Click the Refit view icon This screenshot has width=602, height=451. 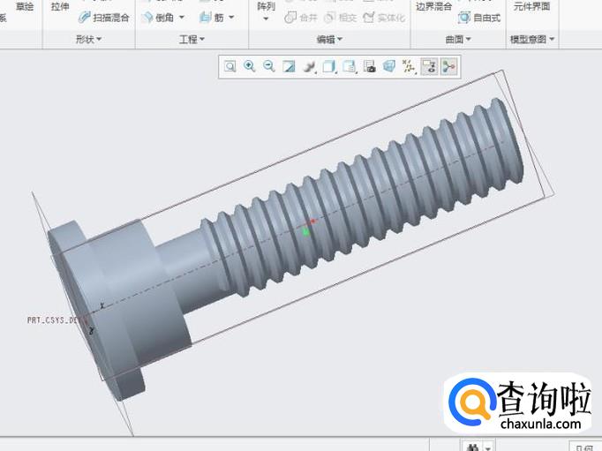[230, 67]
